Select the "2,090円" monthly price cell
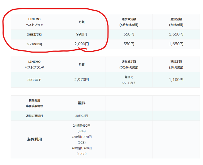 point(81,44)
